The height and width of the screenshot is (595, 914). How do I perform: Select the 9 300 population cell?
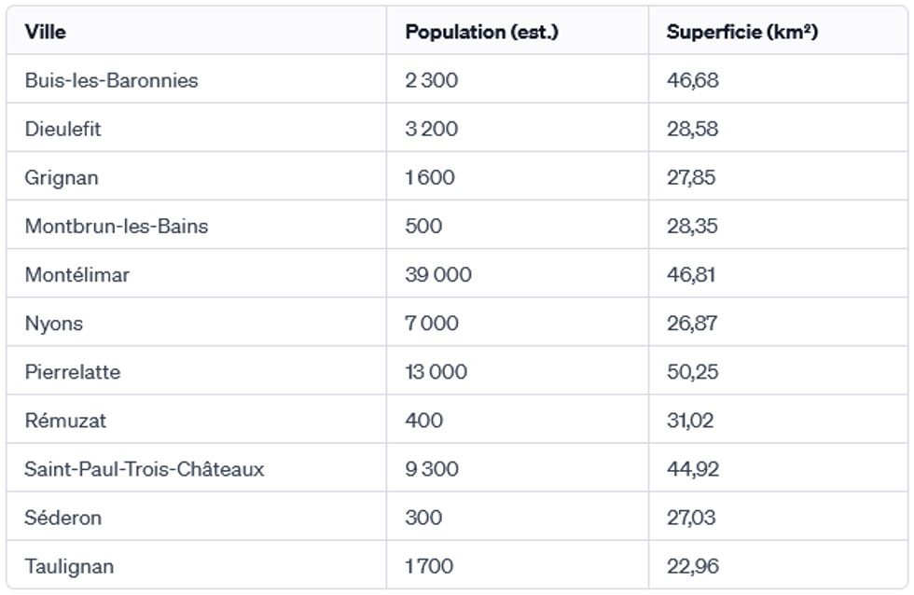432,469
